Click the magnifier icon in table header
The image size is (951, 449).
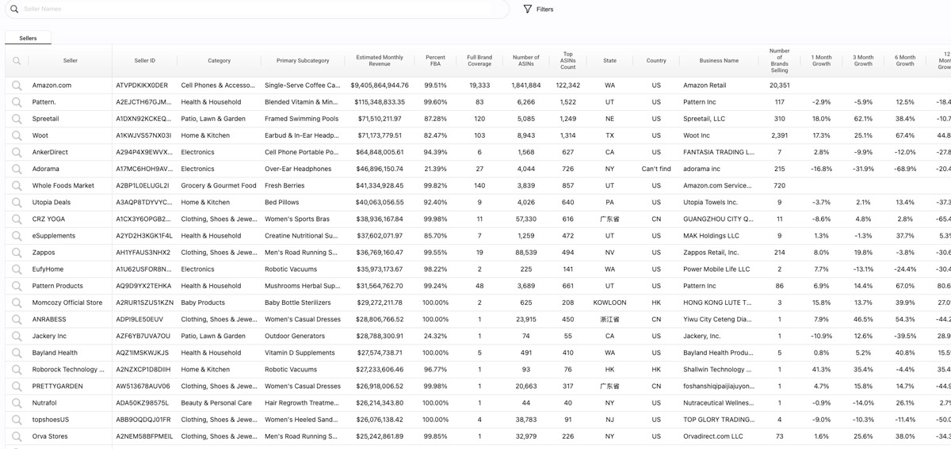click(17, 61)
